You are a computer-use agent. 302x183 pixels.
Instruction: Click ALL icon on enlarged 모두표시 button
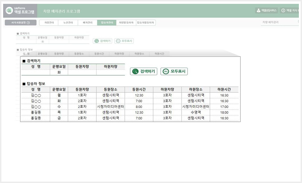[166, 71]
